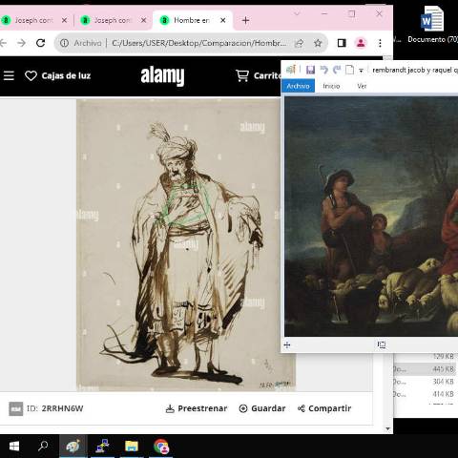
Task: Click the alamy logo
Action: 162,76
